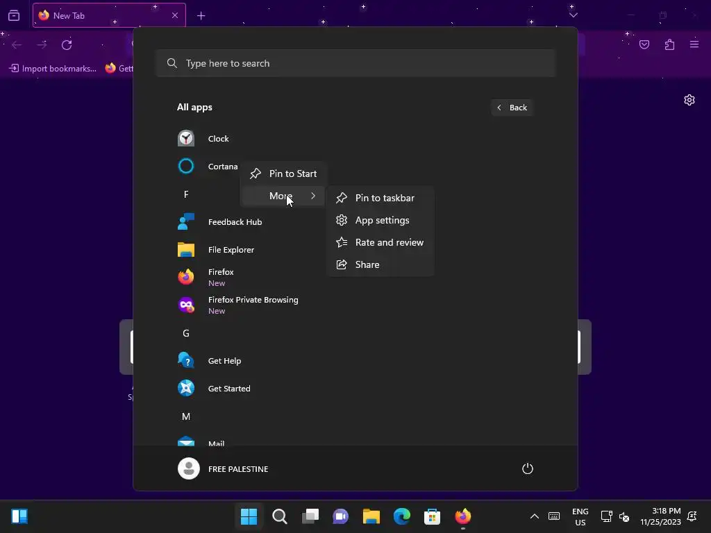
Task: Open a new tab with the plus button
Action: (x=201, y=15)
